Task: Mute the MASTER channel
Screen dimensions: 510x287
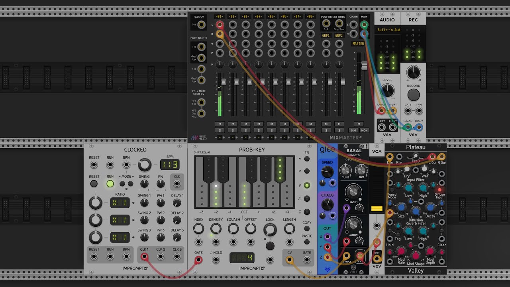Action: (x=359, y=124)
